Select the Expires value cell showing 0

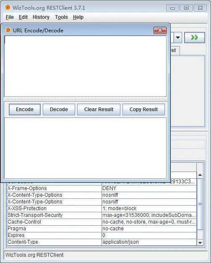pyautogui.click(x=149, y=235)
